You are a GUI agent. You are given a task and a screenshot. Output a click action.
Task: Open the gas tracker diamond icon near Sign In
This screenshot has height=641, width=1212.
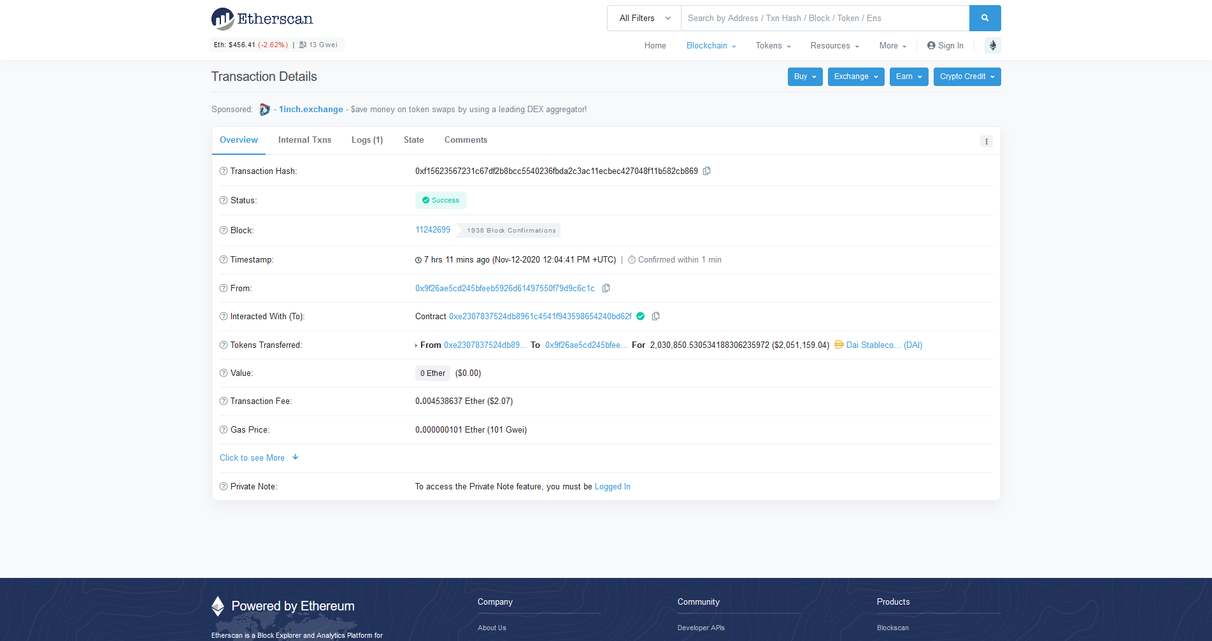point(992,45)
